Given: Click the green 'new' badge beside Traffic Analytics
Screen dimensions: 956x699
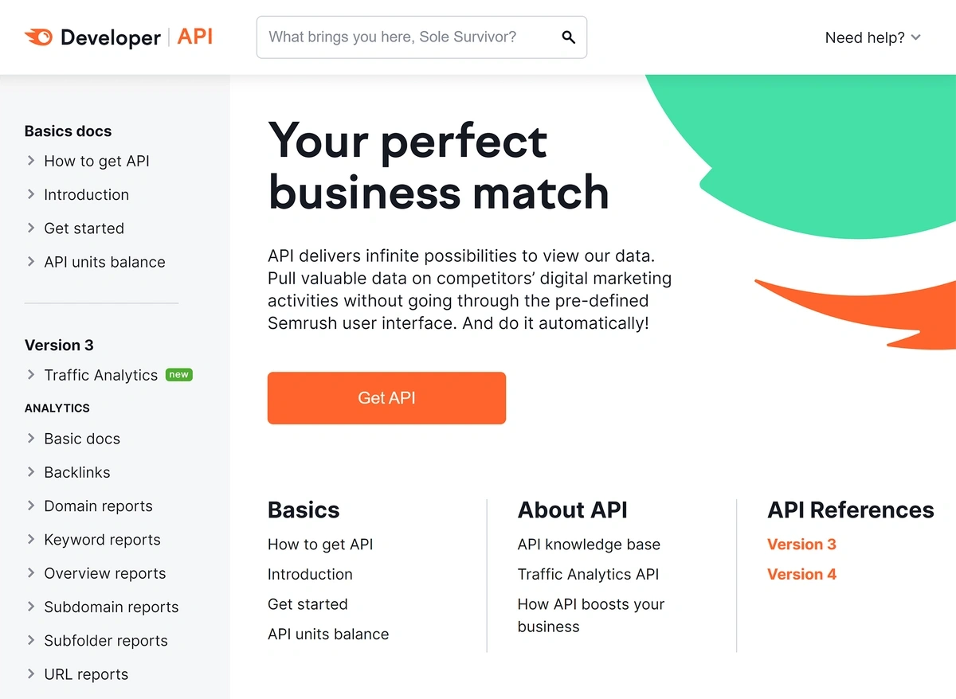Looking at the screenshot, I should [x=179, y=375].
